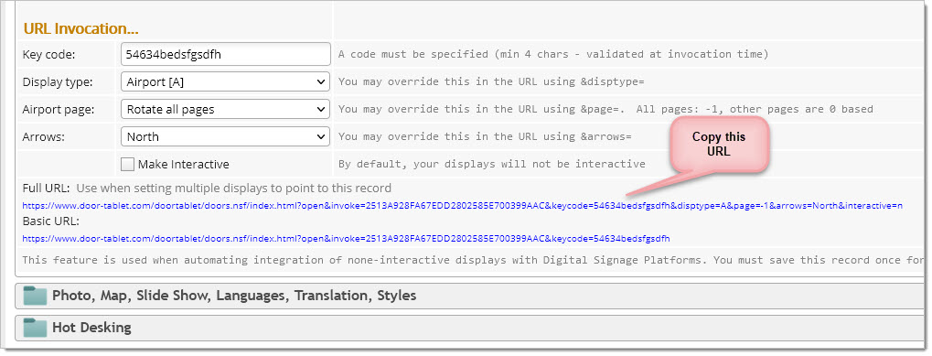Viewport: 932px width, 356px height.
Task: Open the Basic URL link
Action: tap(346, 238)
